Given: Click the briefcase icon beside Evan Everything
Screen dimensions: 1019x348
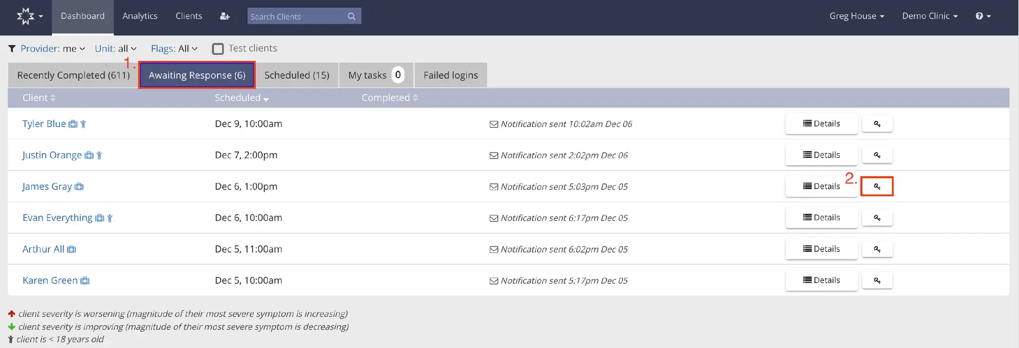Looking at the screenshot, I should [x=99, y=218].
